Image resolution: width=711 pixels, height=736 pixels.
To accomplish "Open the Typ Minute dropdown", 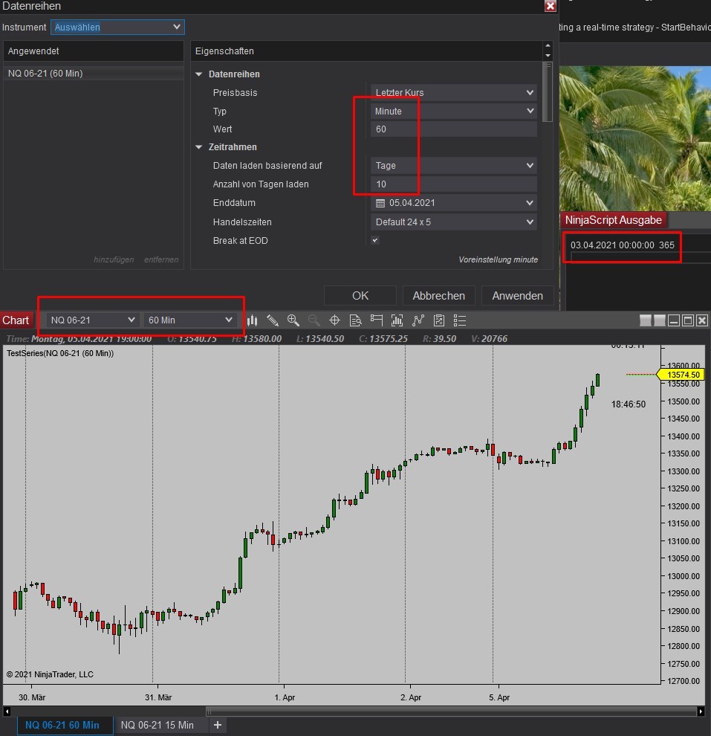I will tap(453, 112).
